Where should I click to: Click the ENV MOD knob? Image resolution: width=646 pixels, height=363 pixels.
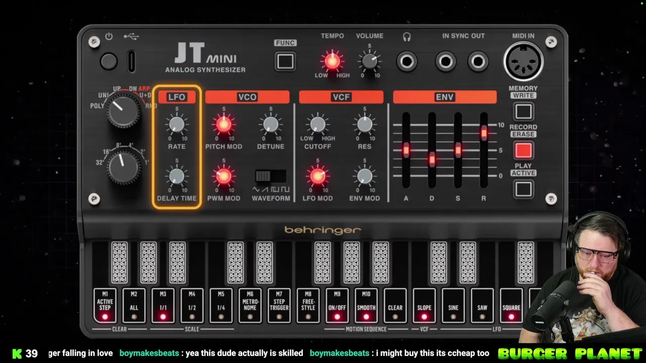click(364, 176)
